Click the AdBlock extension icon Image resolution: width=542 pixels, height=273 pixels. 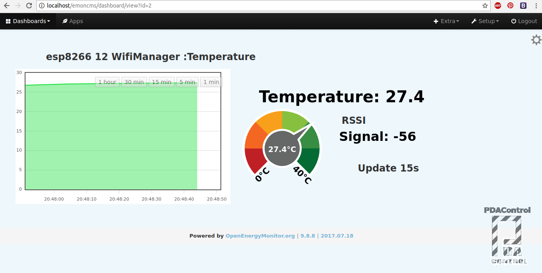pos(497,6)
